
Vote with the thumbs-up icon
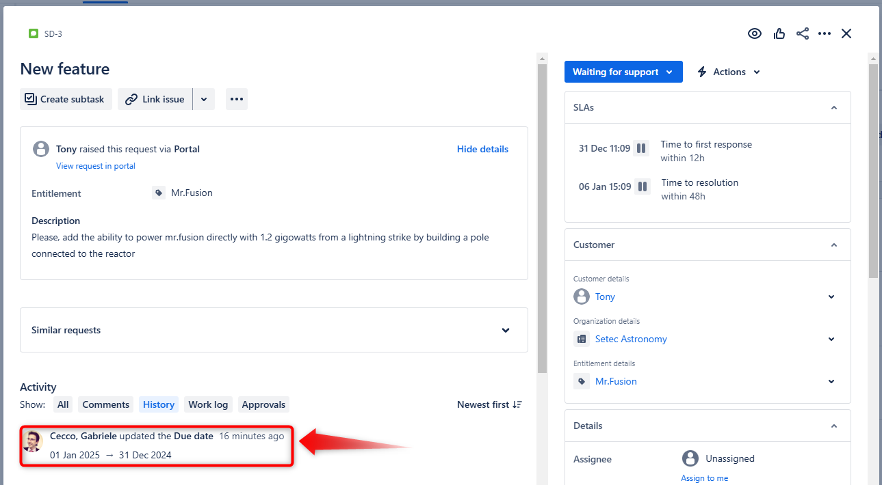pyautogui.click(x=779, y=33)
